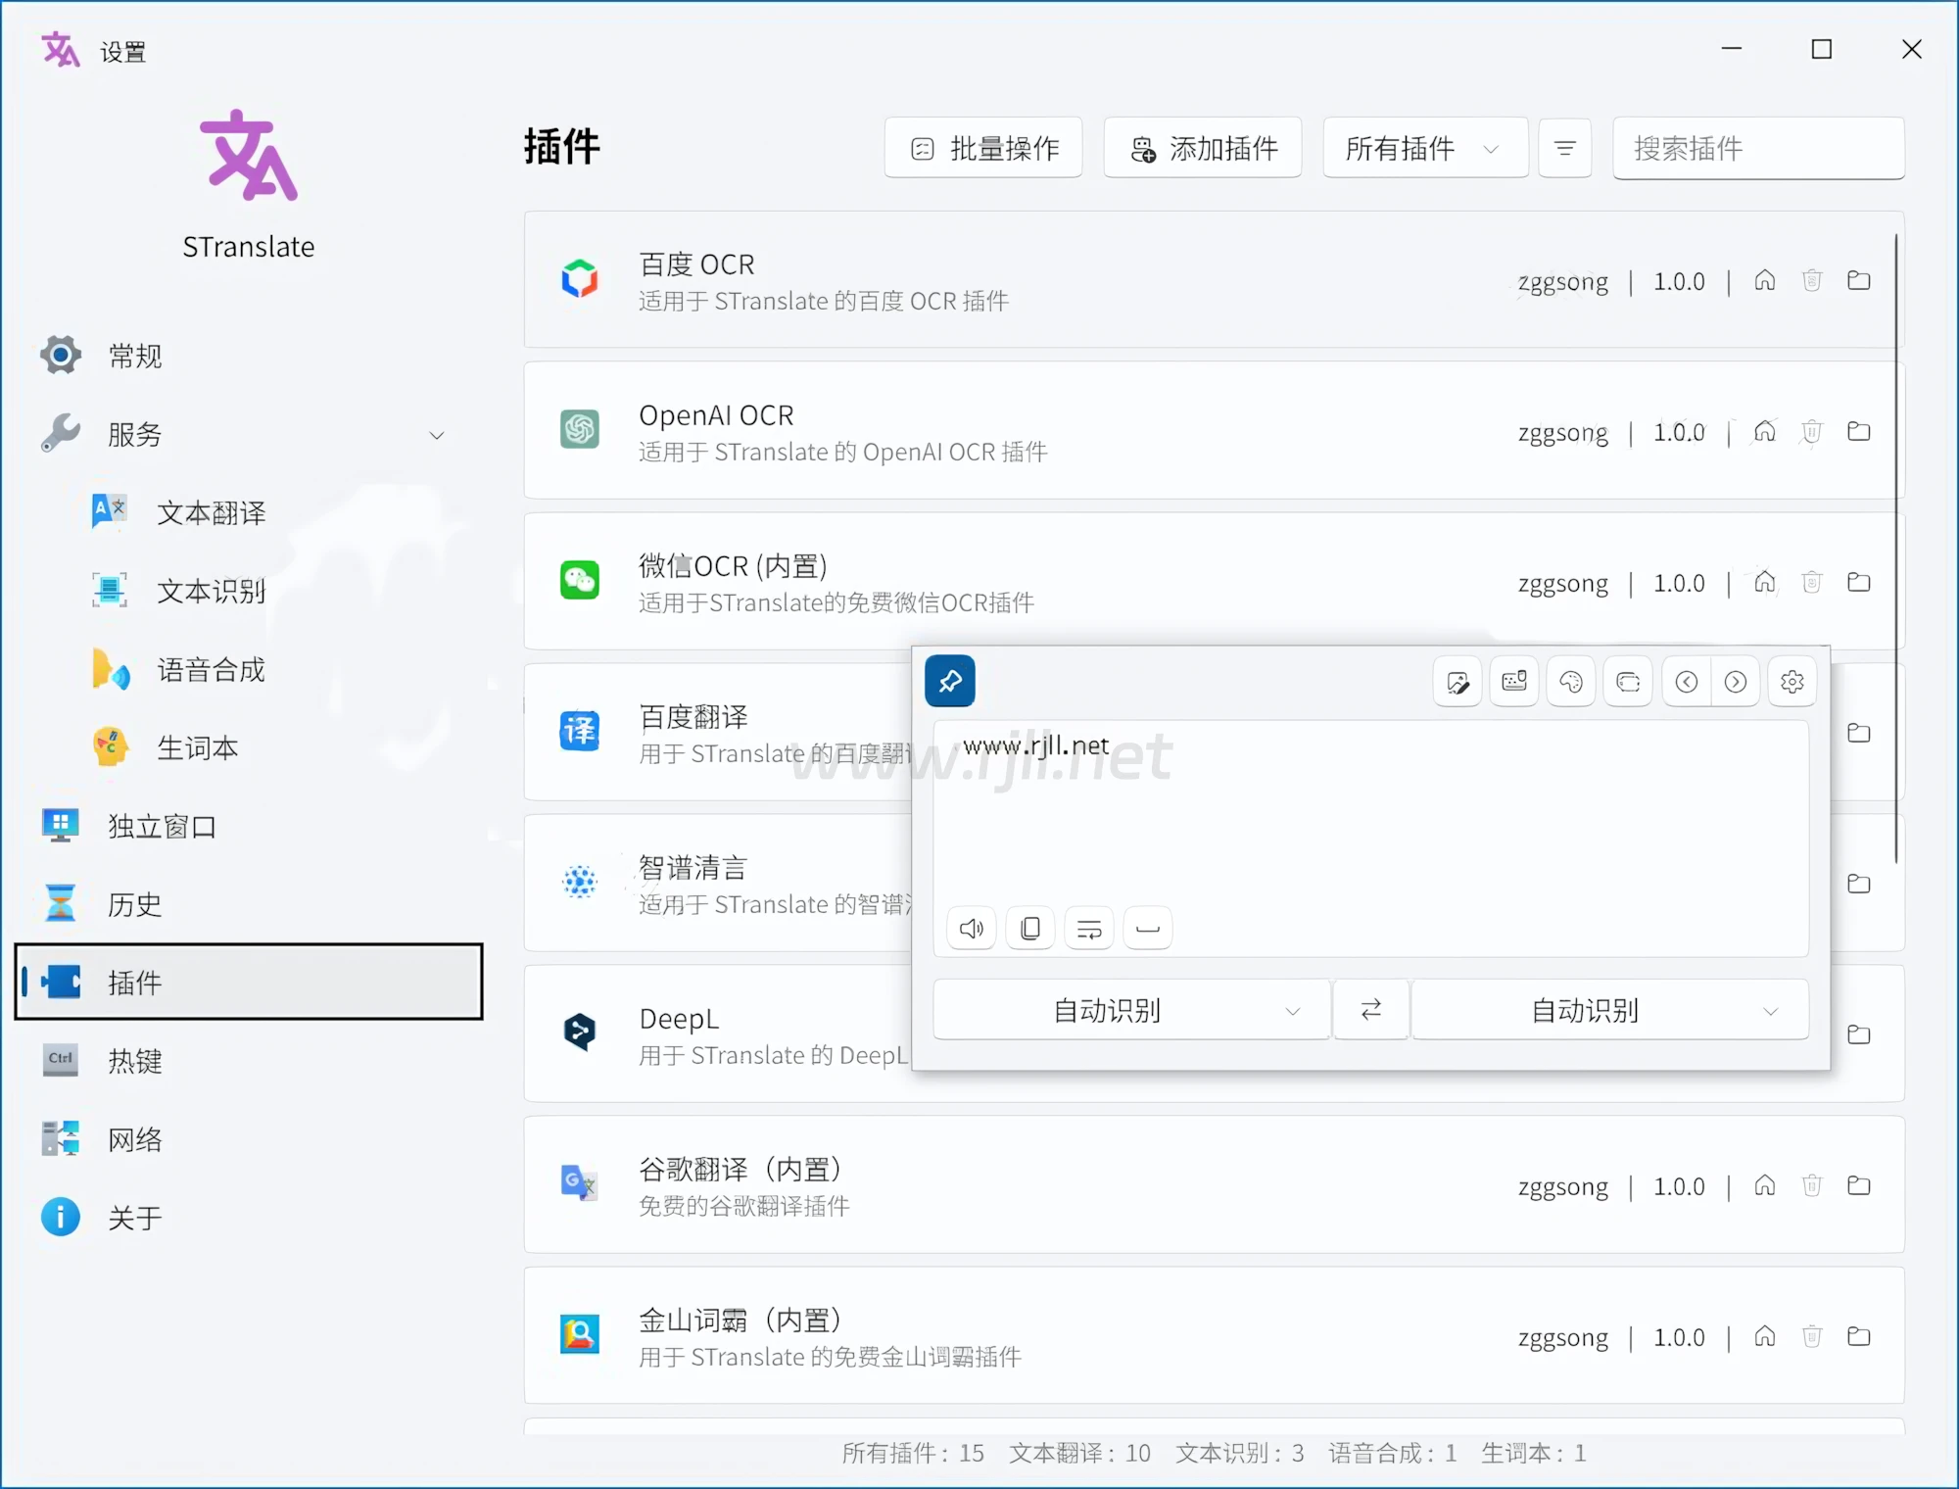Copy the input text with the copy icon
Viewport: 1959px width, 1489px height.
1030,929
